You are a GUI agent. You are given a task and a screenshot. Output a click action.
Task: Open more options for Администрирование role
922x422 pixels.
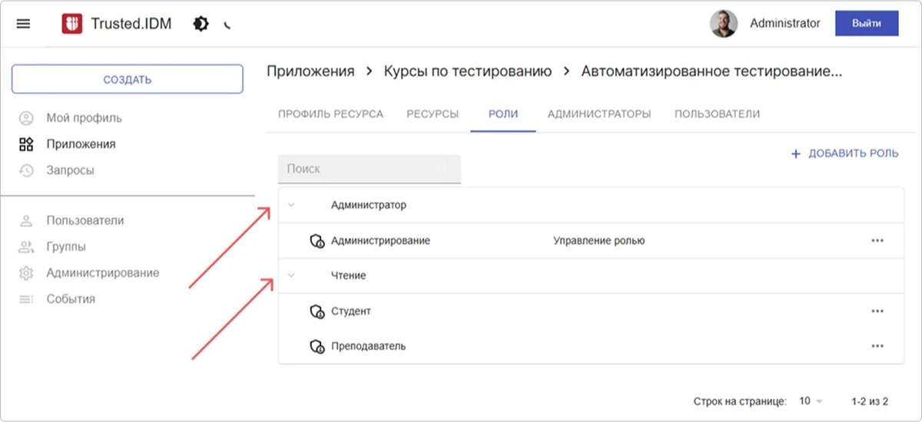click(x=878, y=241)
